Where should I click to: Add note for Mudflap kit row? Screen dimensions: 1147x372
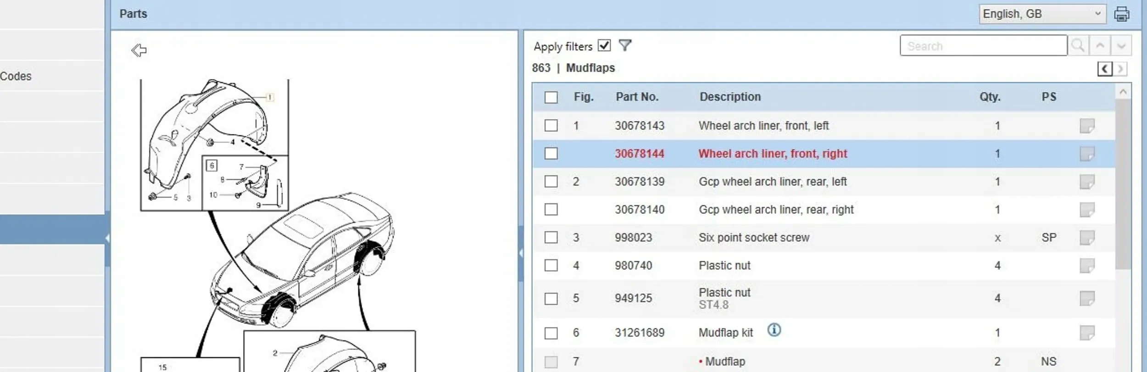click(x=1087, y=333)
